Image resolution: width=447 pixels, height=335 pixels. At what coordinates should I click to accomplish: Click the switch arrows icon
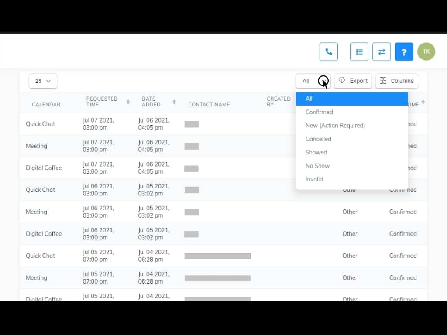382,52
